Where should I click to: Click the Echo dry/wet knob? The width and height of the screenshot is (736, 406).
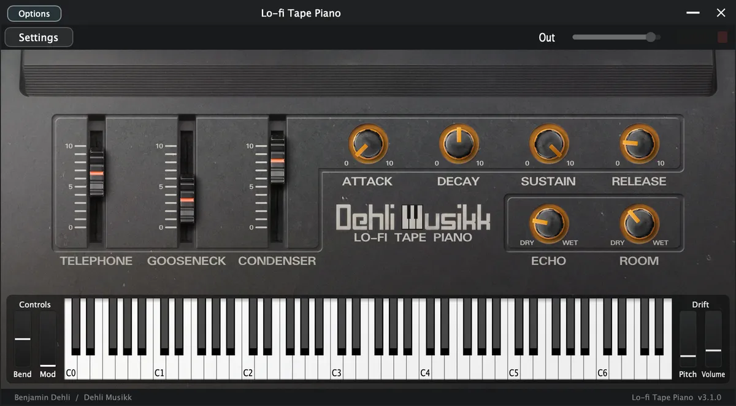point(548,223)
